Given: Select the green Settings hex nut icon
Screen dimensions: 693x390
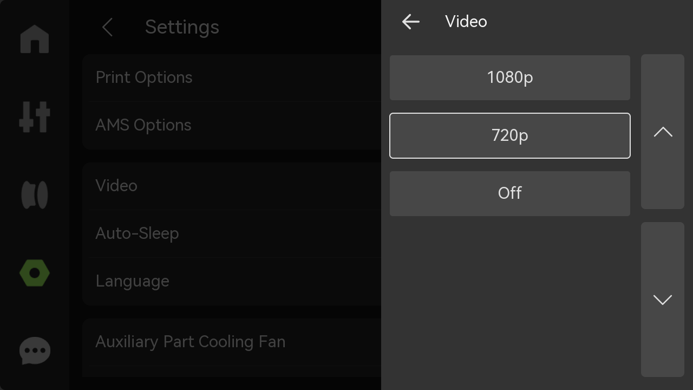Looking at the screenshot, I should point(35,274).
